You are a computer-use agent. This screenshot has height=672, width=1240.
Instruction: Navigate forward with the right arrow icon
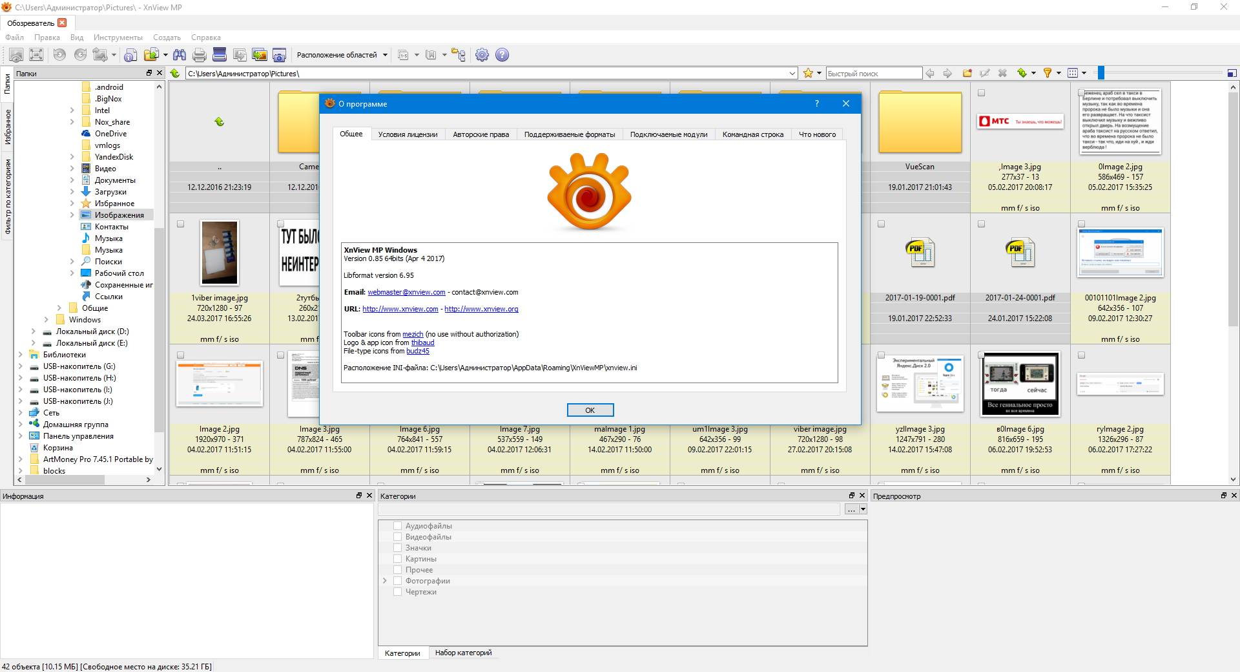[x=947, y=73]
